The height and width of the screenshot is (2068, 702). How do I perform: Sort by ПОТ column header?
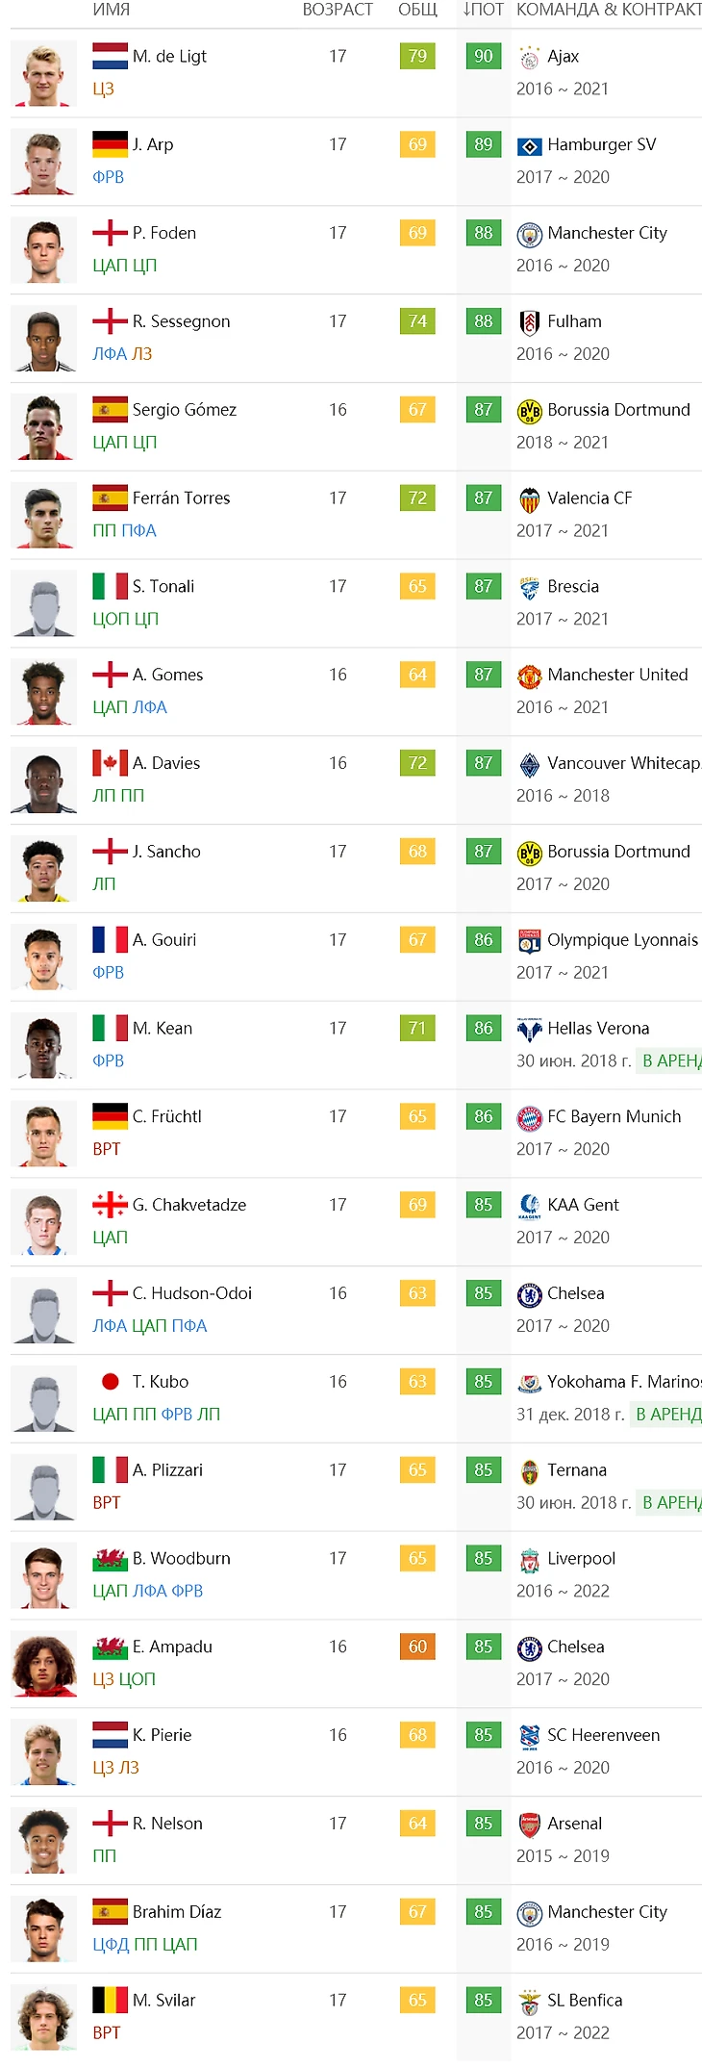point(483,10)
